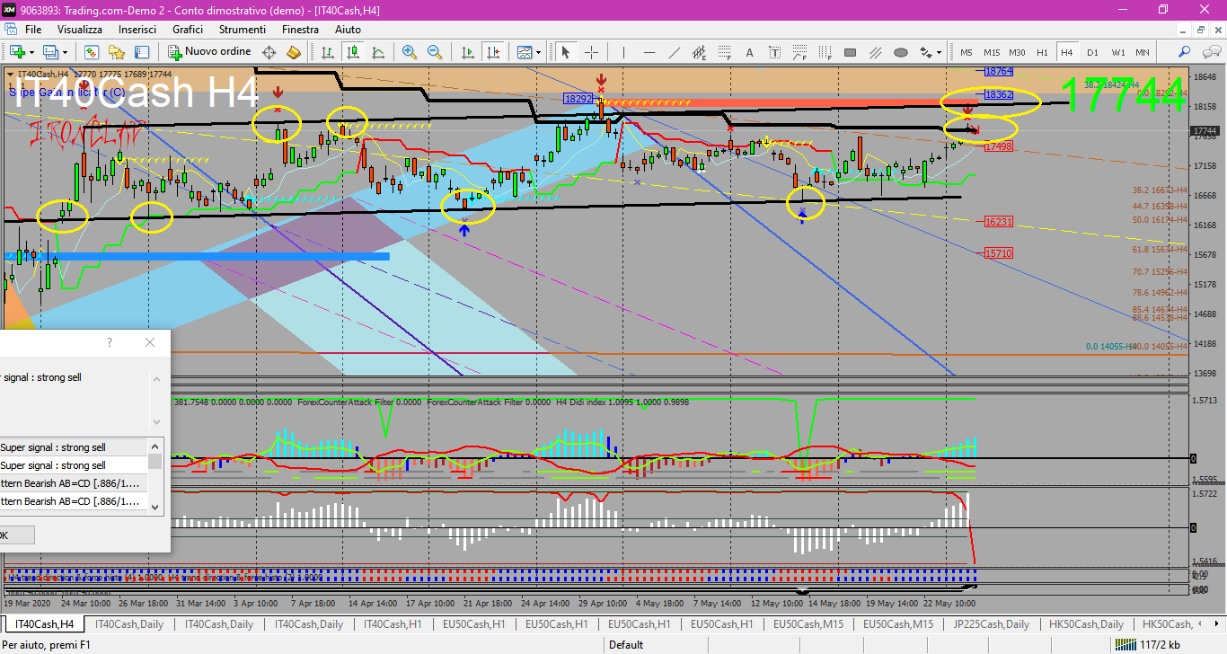The height and width of the screenshot is (654, 1227).
Task: Select Fibonacci arcs tool
Action: tap(799, 52)
